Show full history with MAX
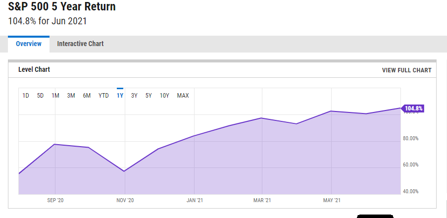Viewport: 447px width, 218px height. point(183,96)
